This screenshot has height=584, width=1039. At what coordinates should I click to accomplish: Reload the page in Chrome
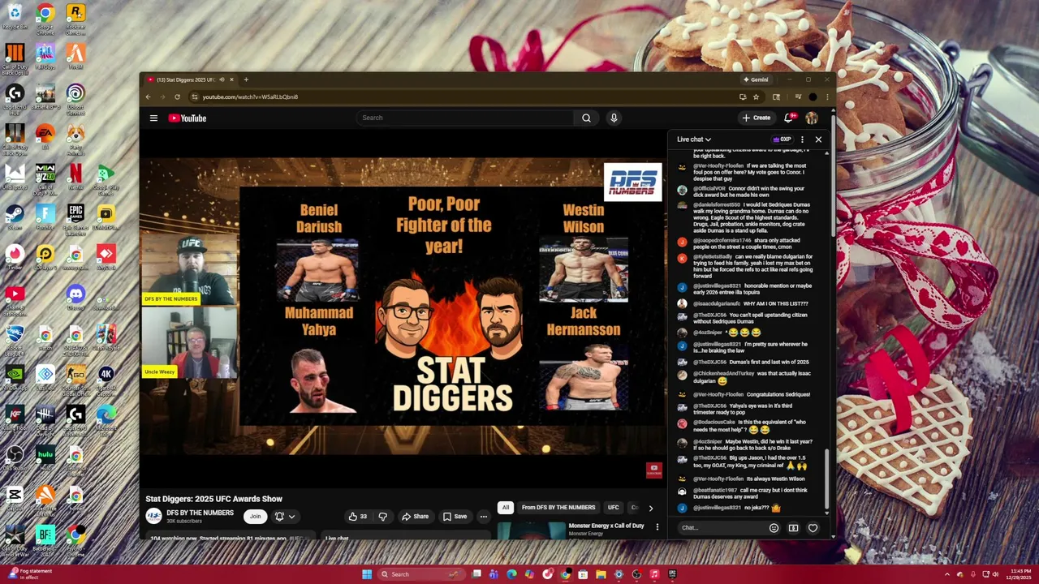[x=177, y=97]
